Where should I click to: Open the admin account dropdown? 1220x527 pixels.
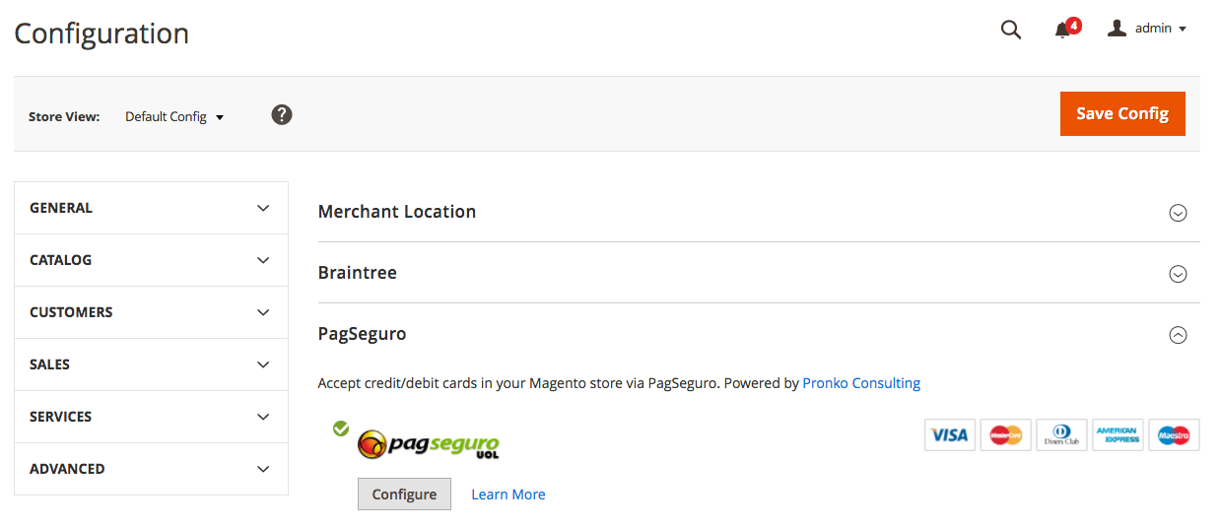(x=1146, y=29)
